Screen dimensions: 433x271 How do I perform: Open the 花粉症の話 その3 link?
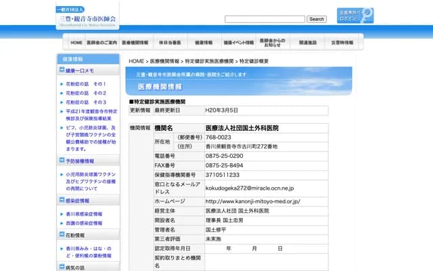tap(85, 102)
